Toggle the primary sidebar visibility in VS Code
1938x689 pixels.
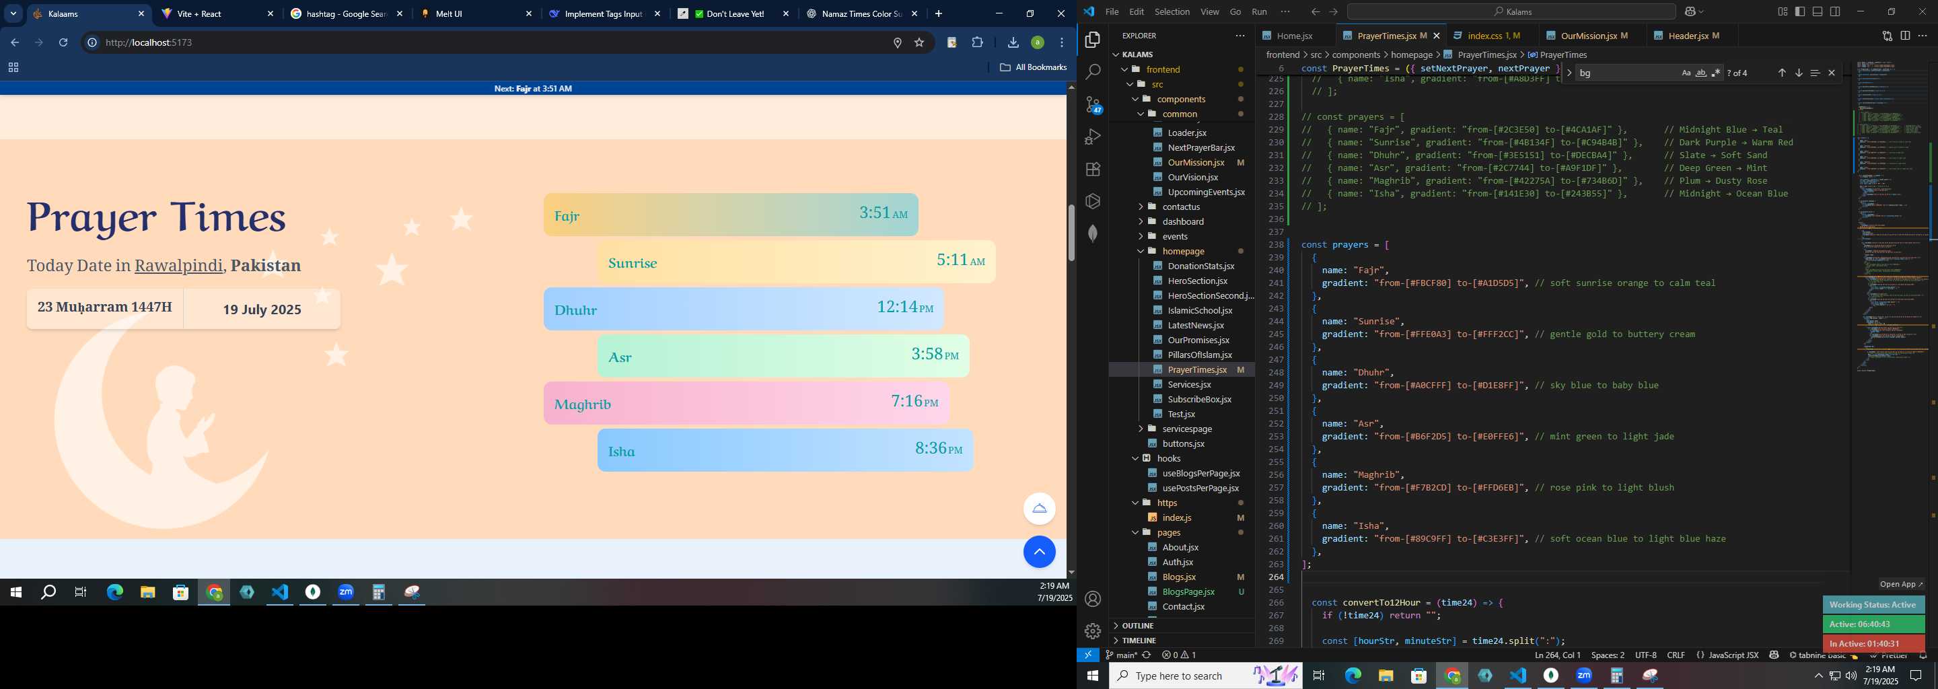1799,12
